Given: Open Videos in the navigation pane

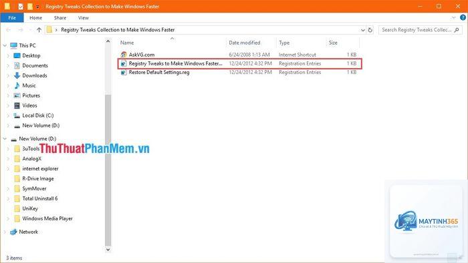Looking at the screenshot, I should [x=29, y=105].
